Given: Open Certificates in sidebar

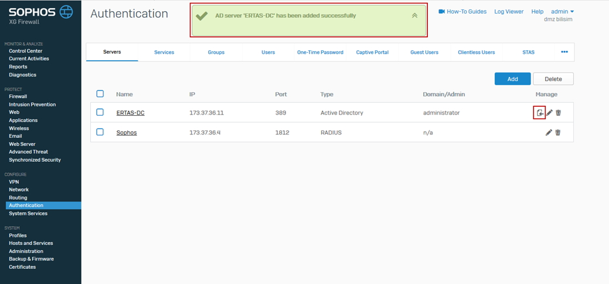Looking at the screenshot, I should coord(22,266).
